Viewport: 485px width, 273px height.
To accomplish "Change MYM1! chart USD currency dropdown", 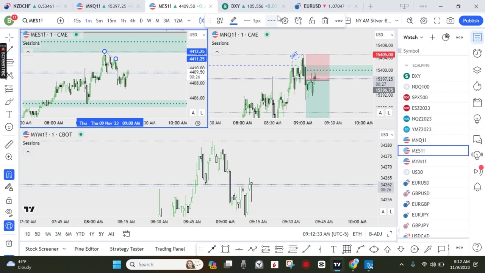I will point(387,135).
